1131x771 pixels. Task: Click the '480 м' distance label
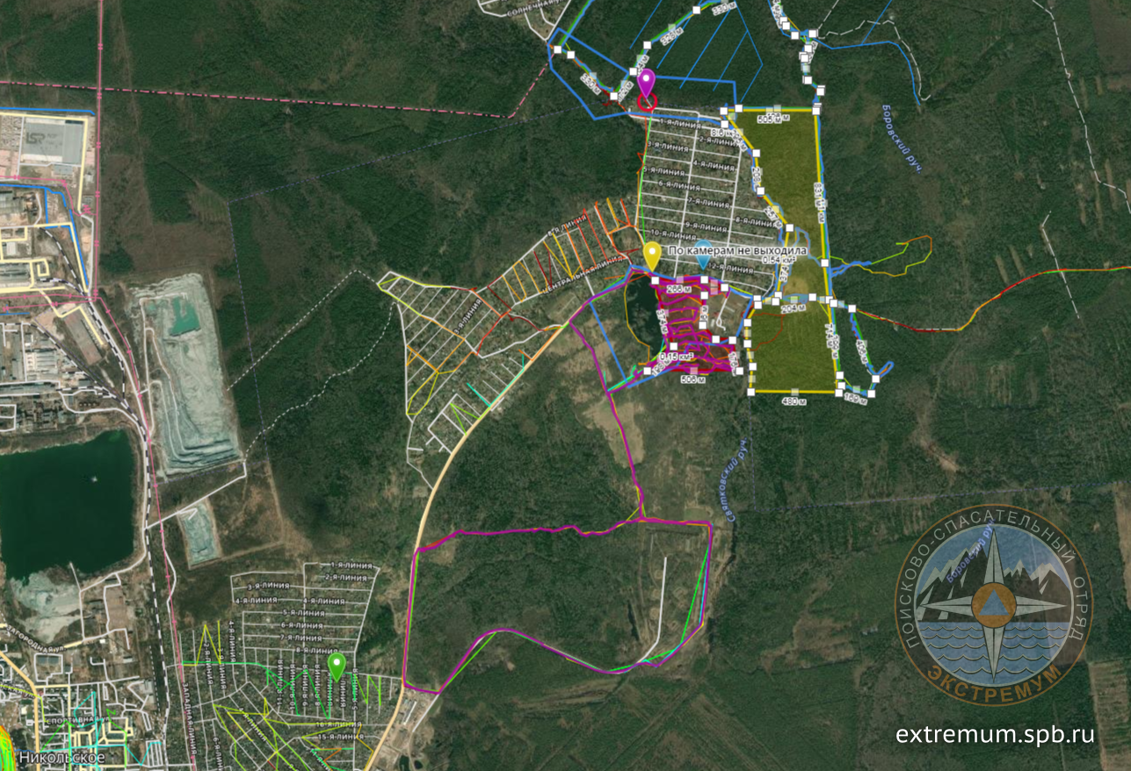click(794, 400)
